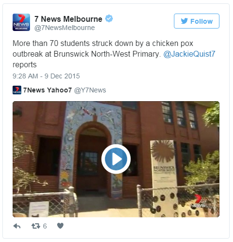
Task: Open the 9:28 AM - 9 Dec 2015 timestamp
Action: coord(46,76)
